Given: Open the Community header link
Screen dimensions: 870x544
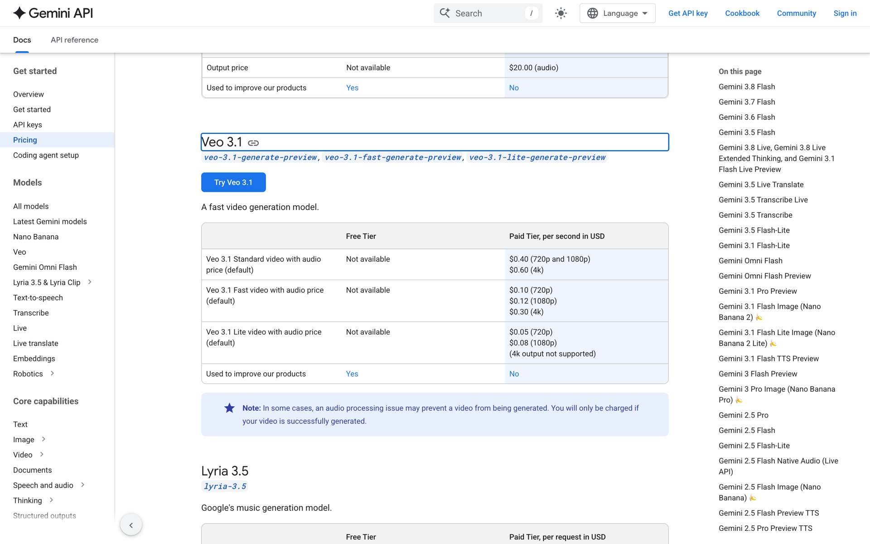Looking at the screenshot, I should pos(796,13).
